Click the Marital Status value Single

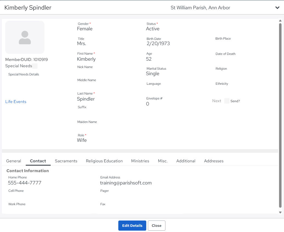coord(153,74)
